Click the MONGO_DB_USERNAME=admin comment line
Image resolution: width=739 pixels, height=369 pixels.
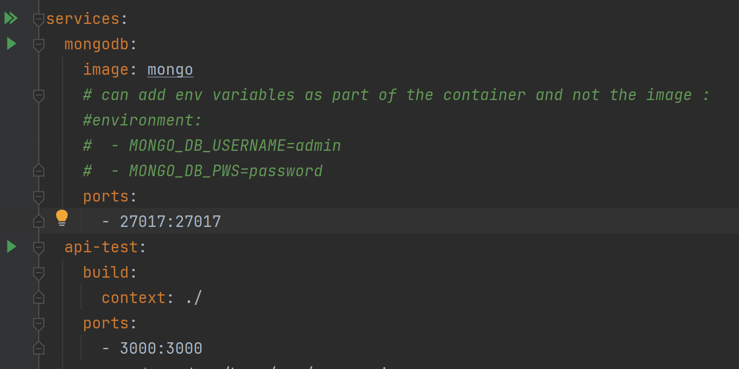(x=212, y=146)
